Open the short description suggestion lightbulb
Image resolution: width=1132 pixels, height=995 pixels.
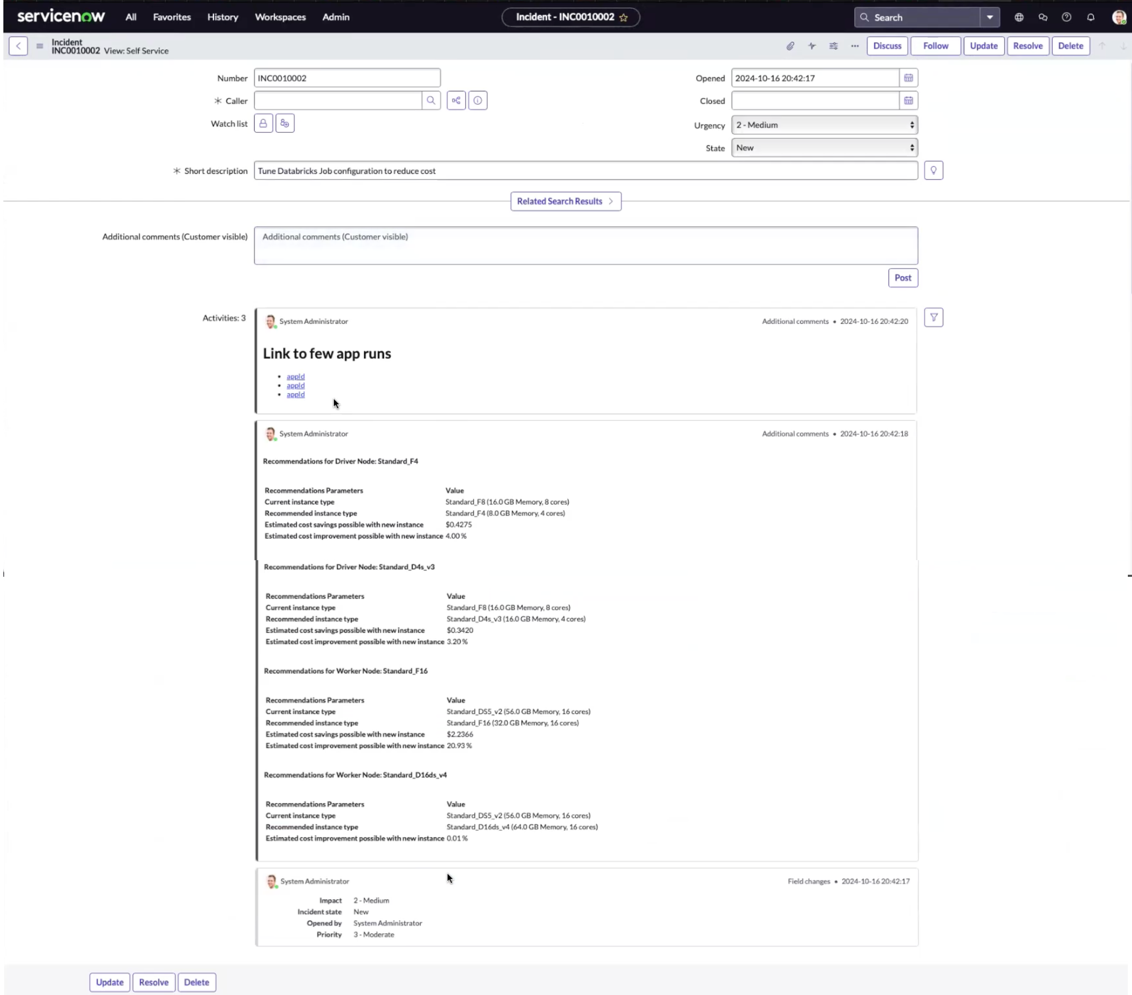coord(934,170)
